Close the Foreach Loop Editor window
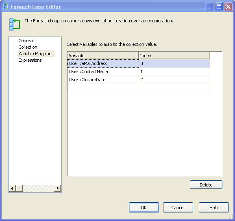Image resolution: width=235 pixels, height=221 pixels. tap(228, 7)
